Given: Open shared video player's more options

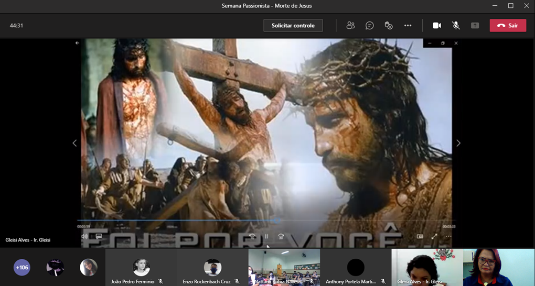Looking at the screenshot, I should pyautogui.click(x=448, y=236).
